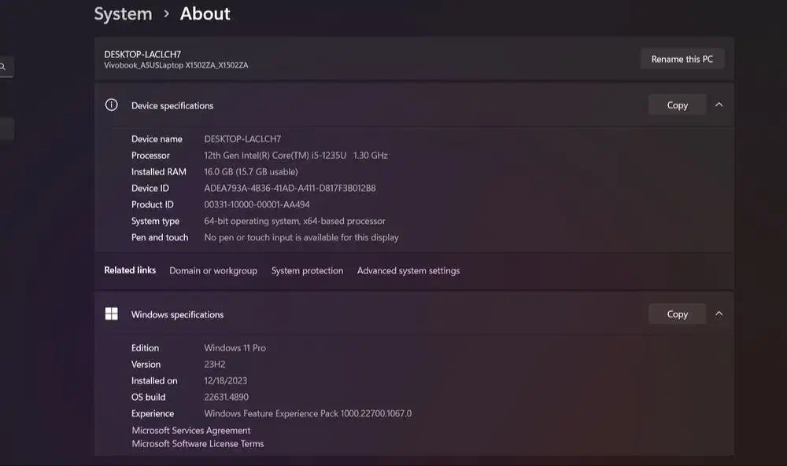
Task: Click the OS build number 22631.4890
Action: click(x=227, y=398)
